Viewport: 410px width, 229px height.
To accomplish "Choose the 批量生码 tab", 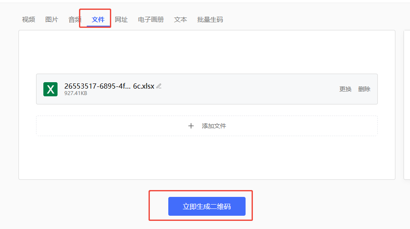I will (210, 20).
